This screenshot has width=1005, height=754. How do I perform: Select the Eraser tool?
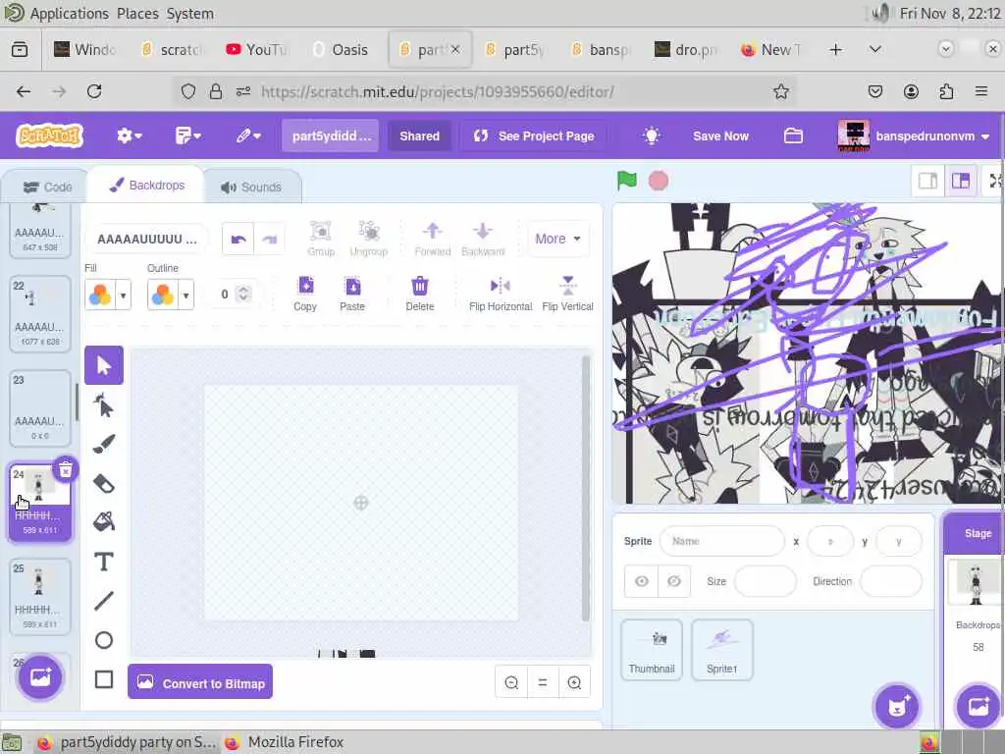click(x=103, y=483)
